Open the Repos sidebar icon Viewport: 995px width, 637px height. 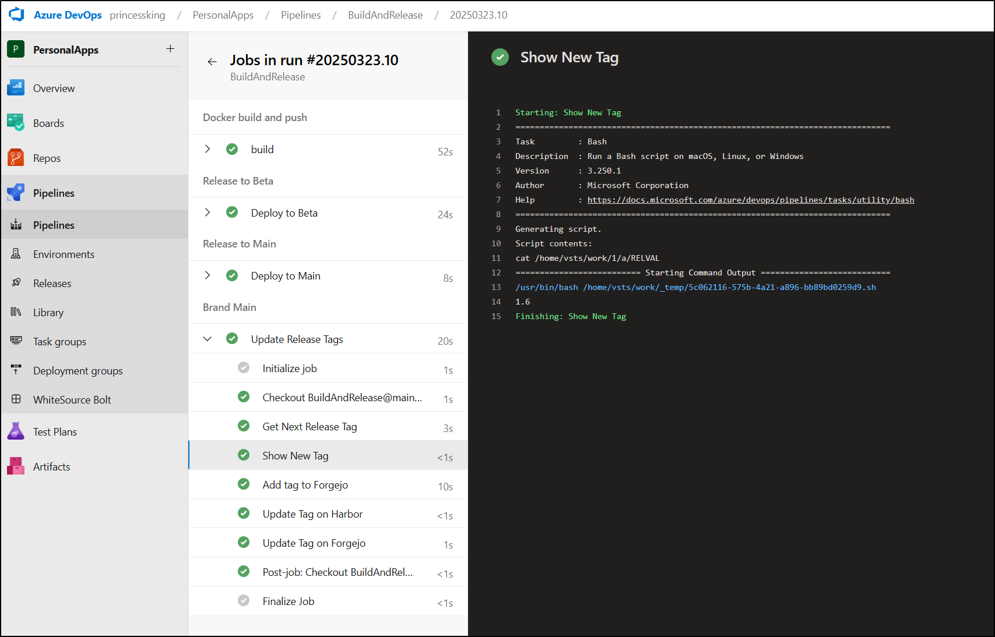16,158
